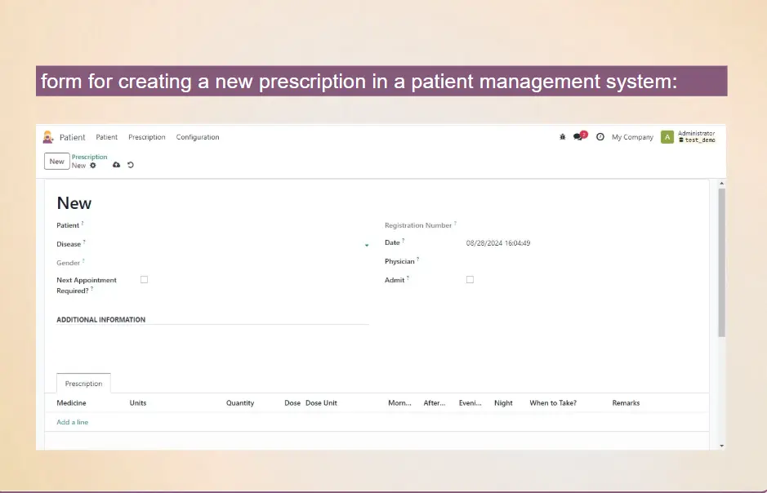Click the discard changes undo icon
The height and width of the screenshot is (493, 767).
(x=131, y=166)
